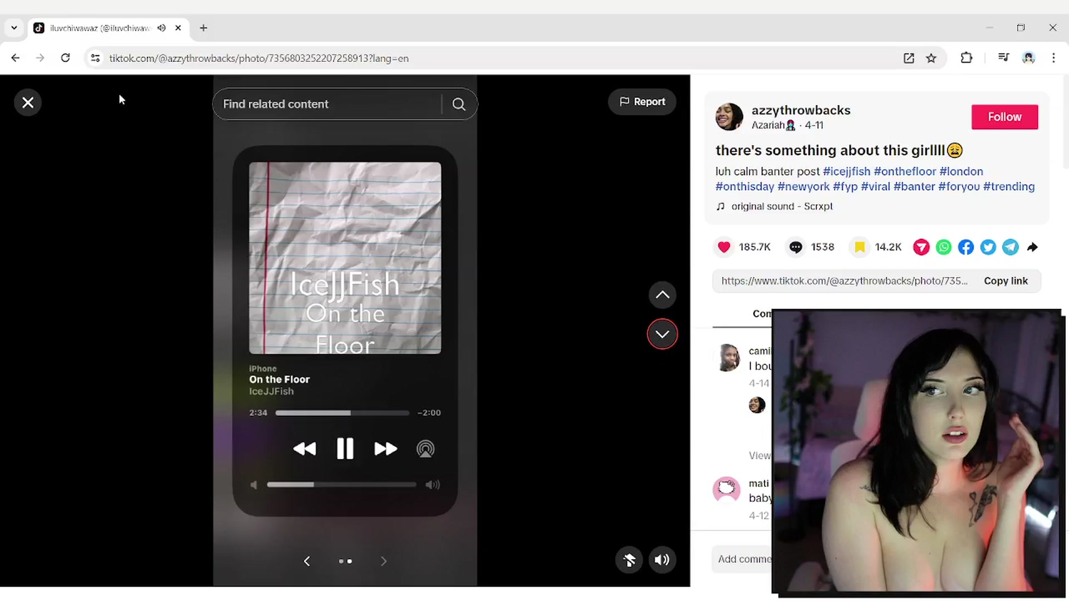
Task: Open comments via speech bubble icon
Action: (x=796, y=247)
